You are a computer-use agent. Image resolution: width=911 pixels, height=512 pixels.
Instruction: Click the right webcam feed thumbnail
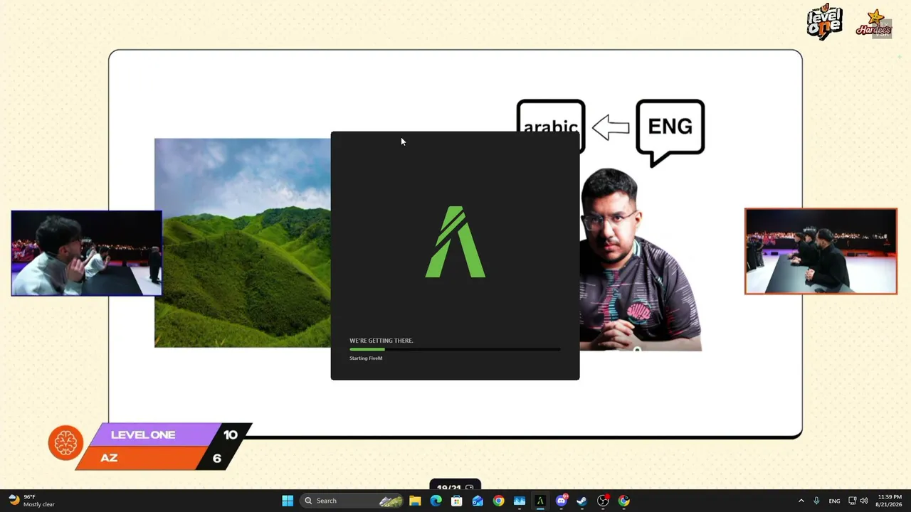click(821, 251)
